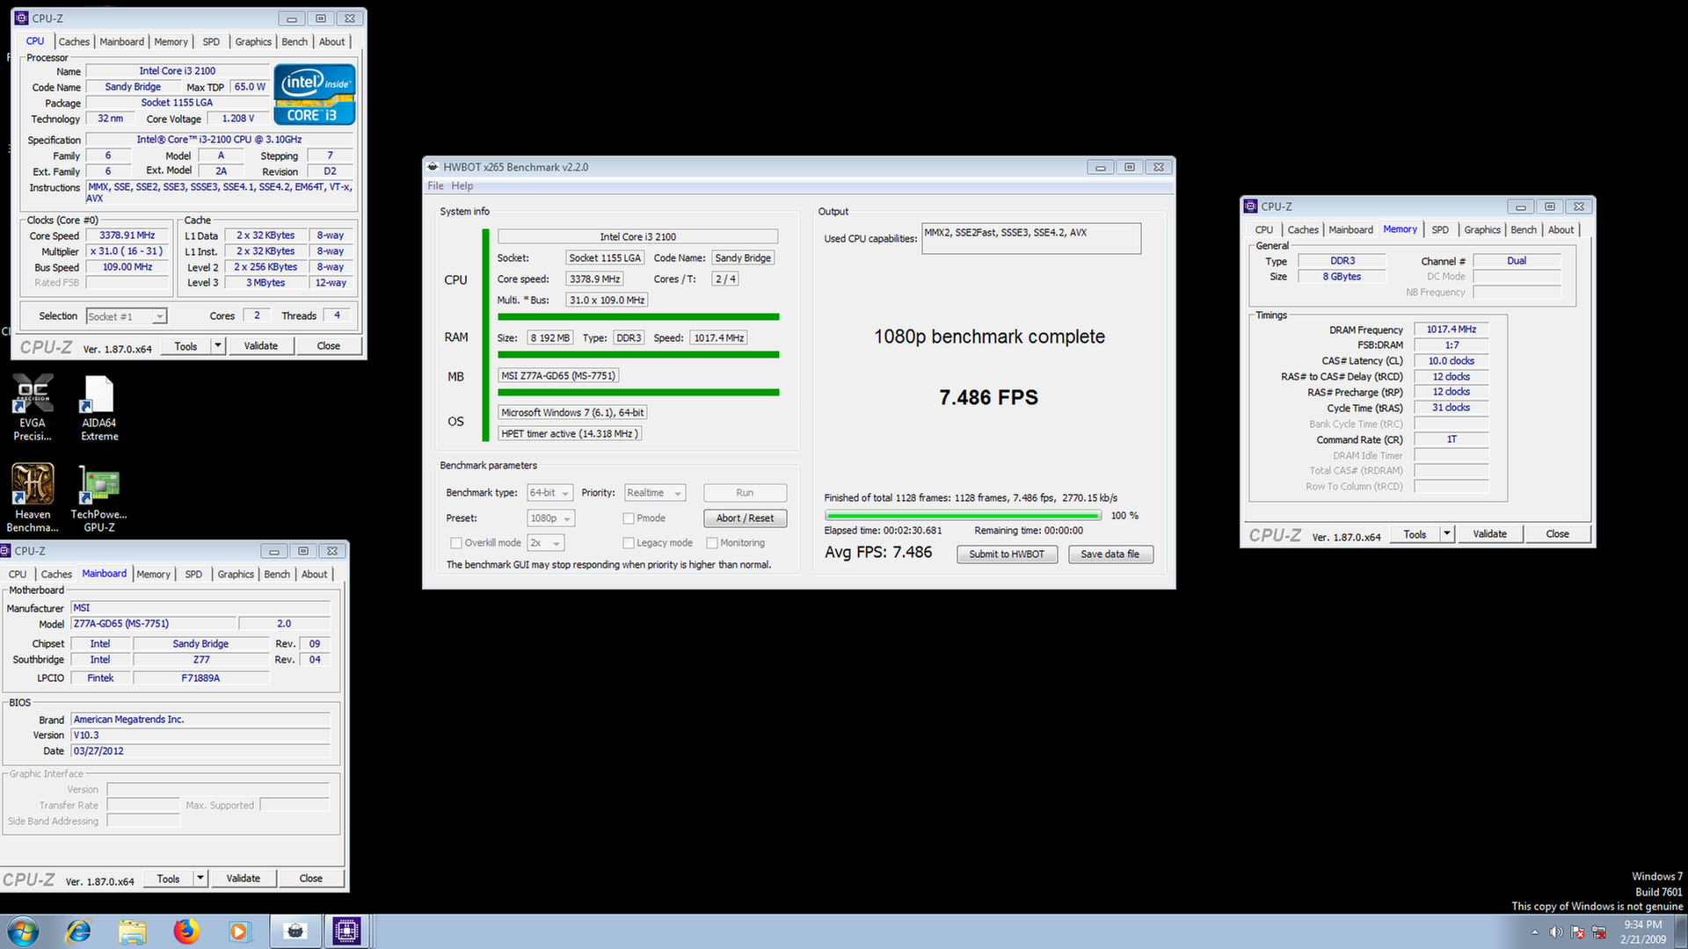Open the Windows Start menu orb
This screenshot has height=949, width=1688.
[x=24, y=931]
